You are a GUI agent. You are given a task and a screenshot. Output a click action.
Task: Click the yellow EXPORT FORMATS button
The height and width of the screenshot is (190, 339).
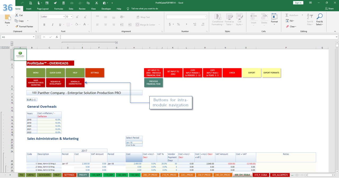pos(271,73)
